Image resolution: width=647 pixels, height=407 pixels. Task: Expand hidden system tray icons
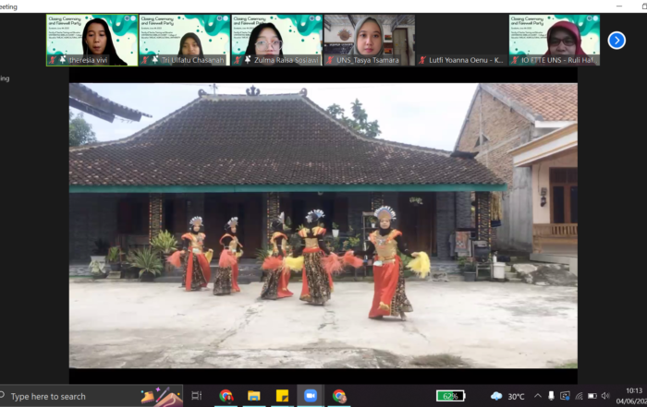(x=539, y=396)
